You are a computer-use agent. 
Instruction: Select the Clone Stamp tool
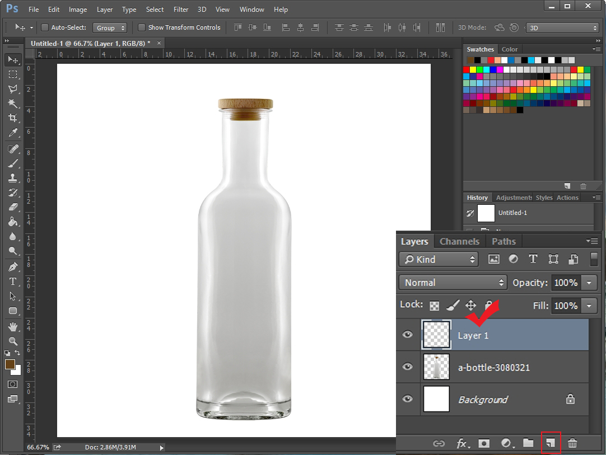[13, 177]
